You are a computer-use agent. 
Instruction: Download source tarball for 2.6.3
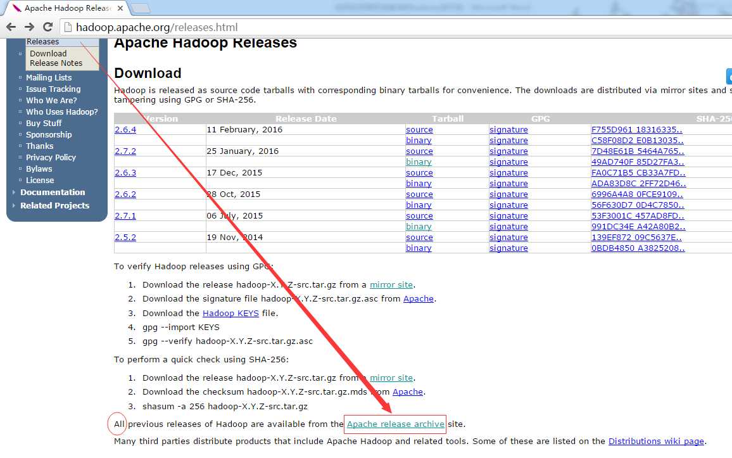(419, 173)
